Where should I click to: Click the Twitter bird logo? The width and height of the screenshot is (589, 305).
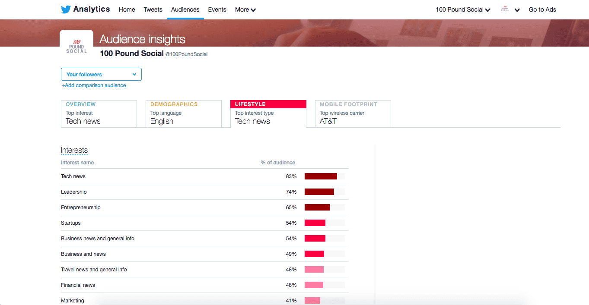tap(66, 9)
